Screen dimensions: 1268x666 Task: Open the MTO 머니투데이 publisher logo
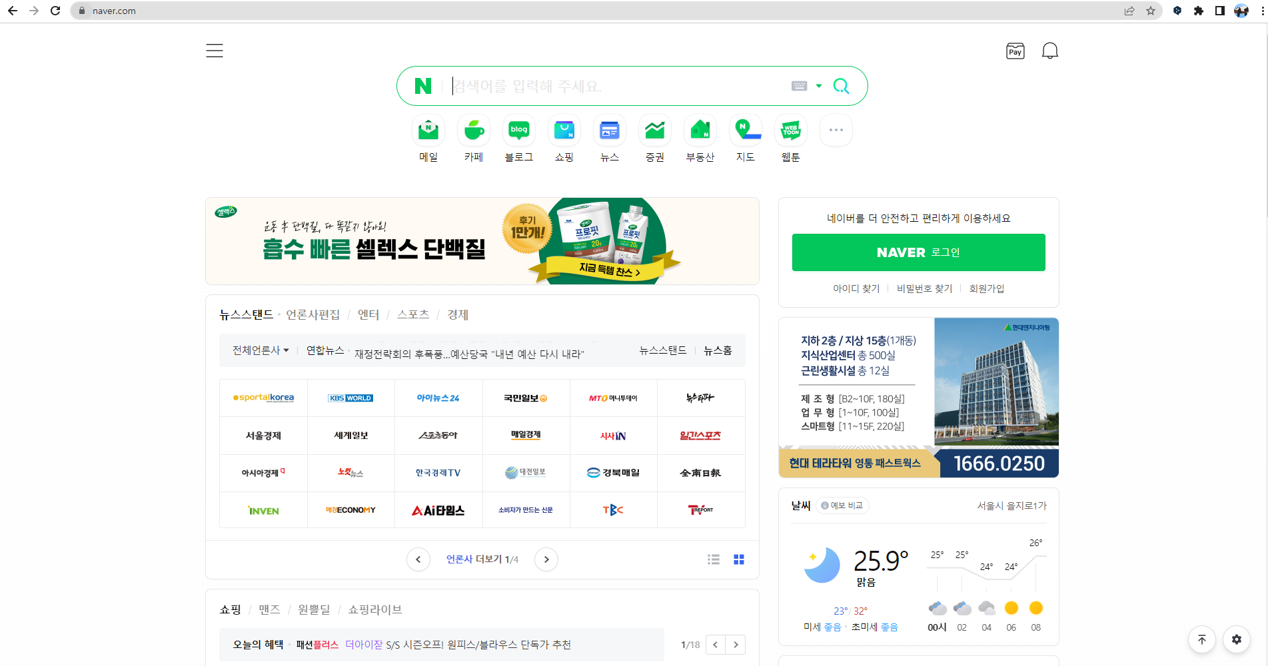[x=613, y=398]
